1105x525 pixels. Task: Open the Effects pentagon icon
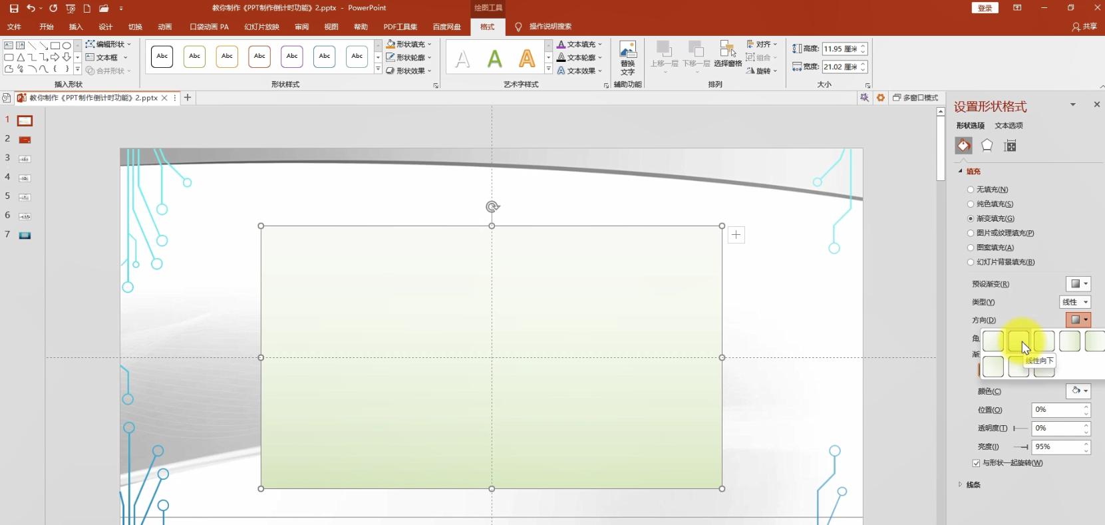point(987,146)
